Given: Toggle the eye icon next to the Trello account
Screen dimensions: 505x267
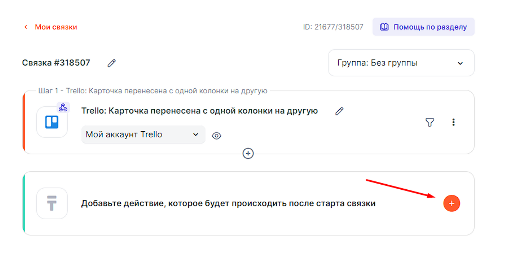Looking at the screenshot, I should [x=217, y=136].
